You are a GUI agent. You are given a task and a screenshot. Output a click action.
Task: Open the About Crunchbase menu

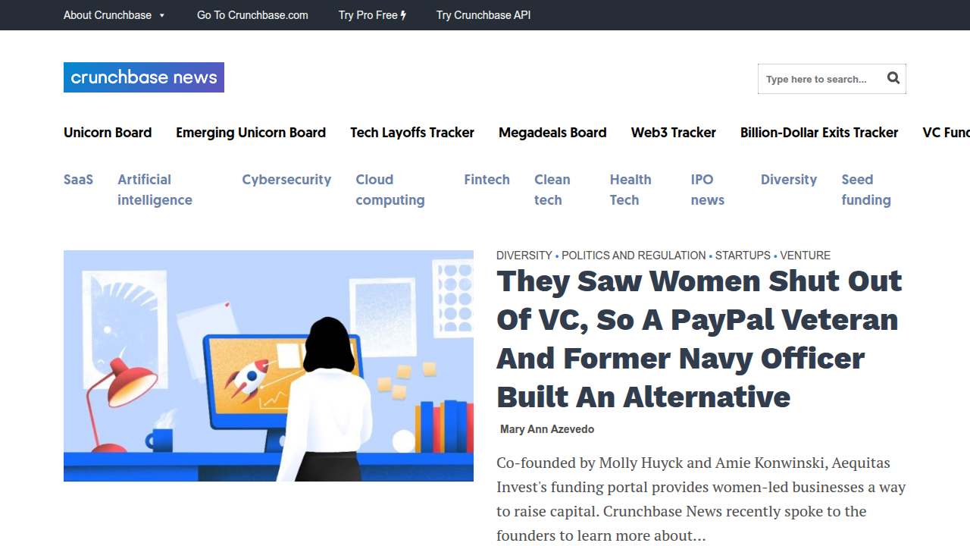[x=108, y=15]
